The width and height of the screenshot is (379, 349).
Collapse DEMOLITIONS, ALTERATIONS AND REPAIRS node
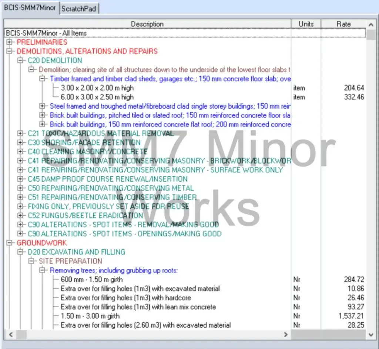coord(9,51)
